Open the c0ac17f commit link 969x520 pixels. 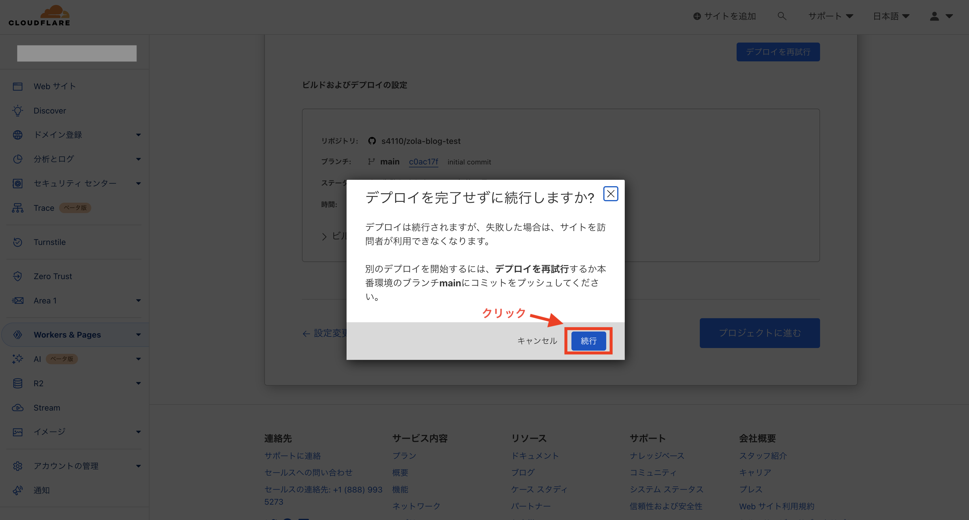pyautogui.click(x=423, y=162)
